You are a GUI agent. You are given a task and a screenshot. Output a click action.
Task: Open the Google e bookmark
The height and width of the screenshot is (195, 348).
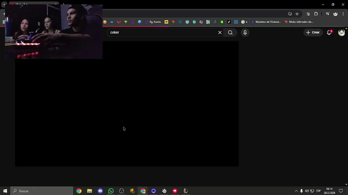click(244, 22)
